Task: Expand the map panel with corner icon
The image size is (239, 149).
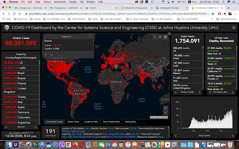Action: point(169,34)
